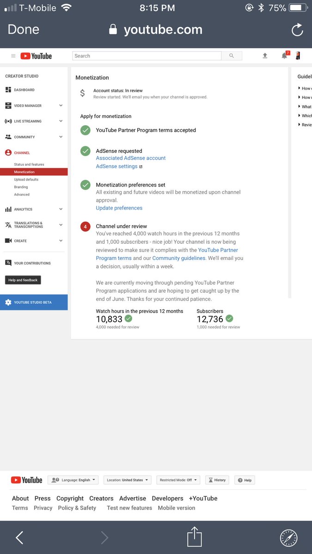Click checkmark next to 10,833 watch hours

pos(128,319)
